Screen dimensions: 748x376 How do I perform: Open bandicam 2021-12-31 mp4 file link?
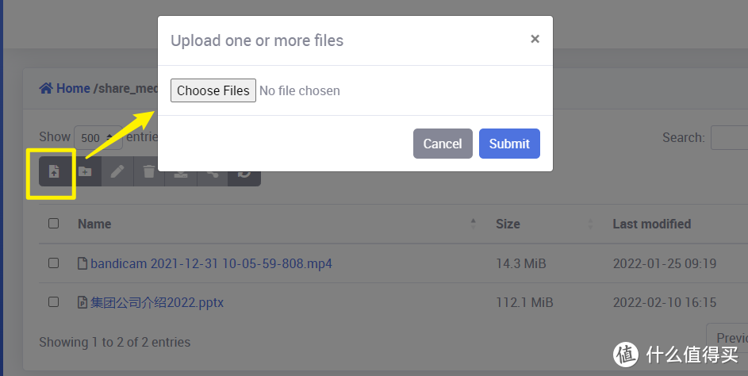211,263
